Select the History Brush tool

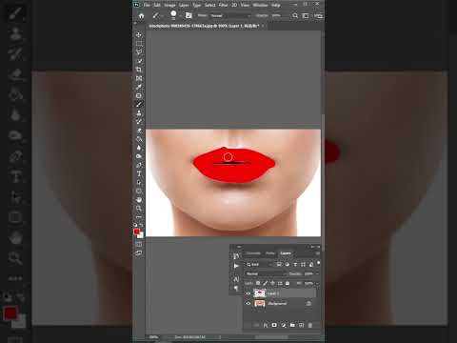tap(139, 122)
